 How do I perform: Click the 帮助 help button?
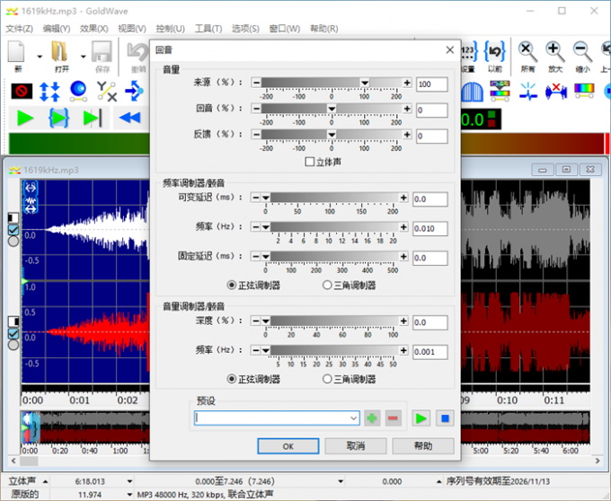[x=423, y=446]
